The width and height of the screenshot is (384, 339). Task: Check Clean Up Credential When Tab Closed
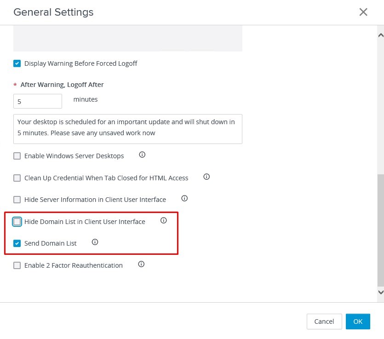(x=17, y=178)
